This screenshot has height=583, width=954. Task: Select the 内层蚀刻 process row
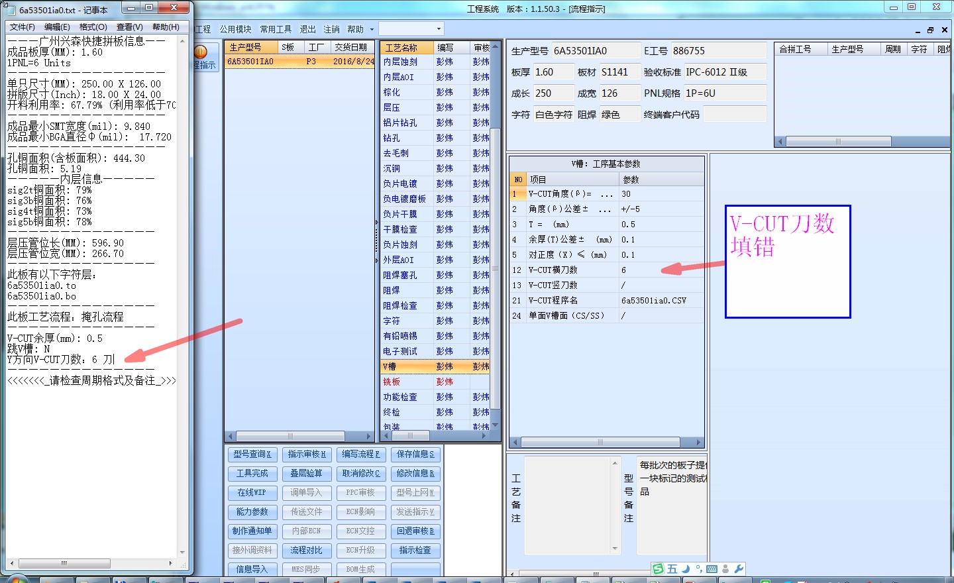pyautogui.click(x=435, y=62)
